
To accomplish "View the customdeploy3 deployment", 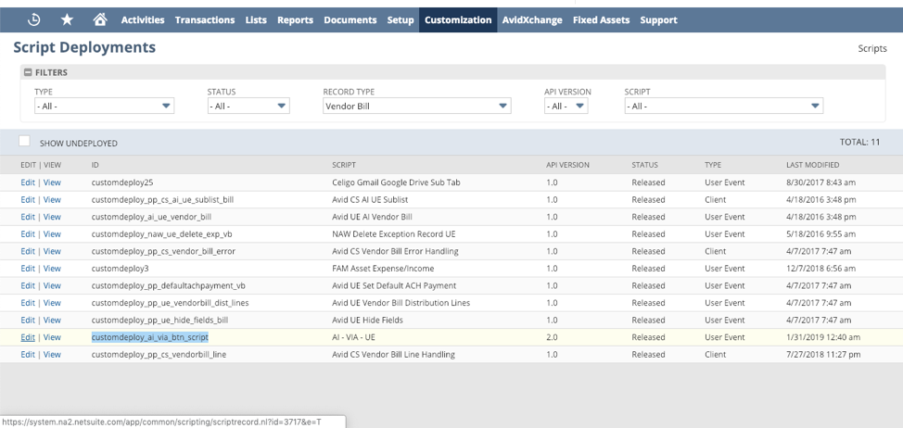I will (52, 269).
